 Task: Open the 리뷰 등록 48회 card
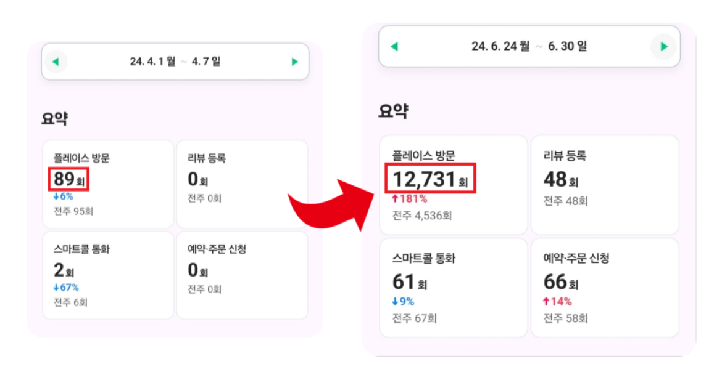click(x=605, y=185)
